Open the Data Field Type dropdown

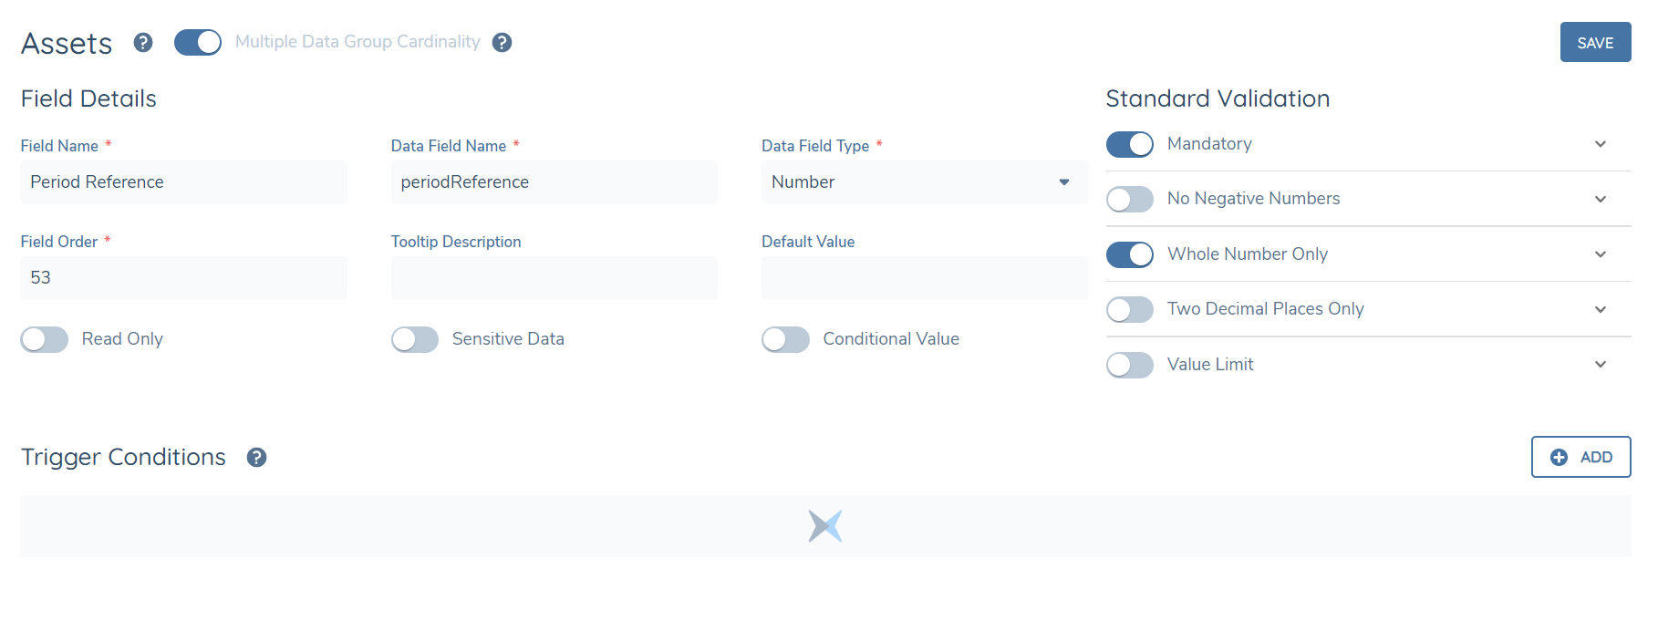pyautogui.click(x=923, y=182)
